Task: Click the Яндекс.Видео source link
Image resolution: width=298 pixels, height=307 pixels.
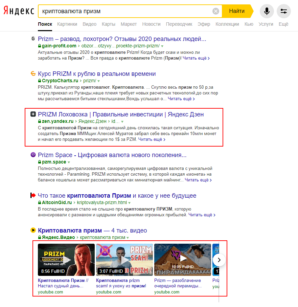Action: pyautogui.click(x=58, y=237)
